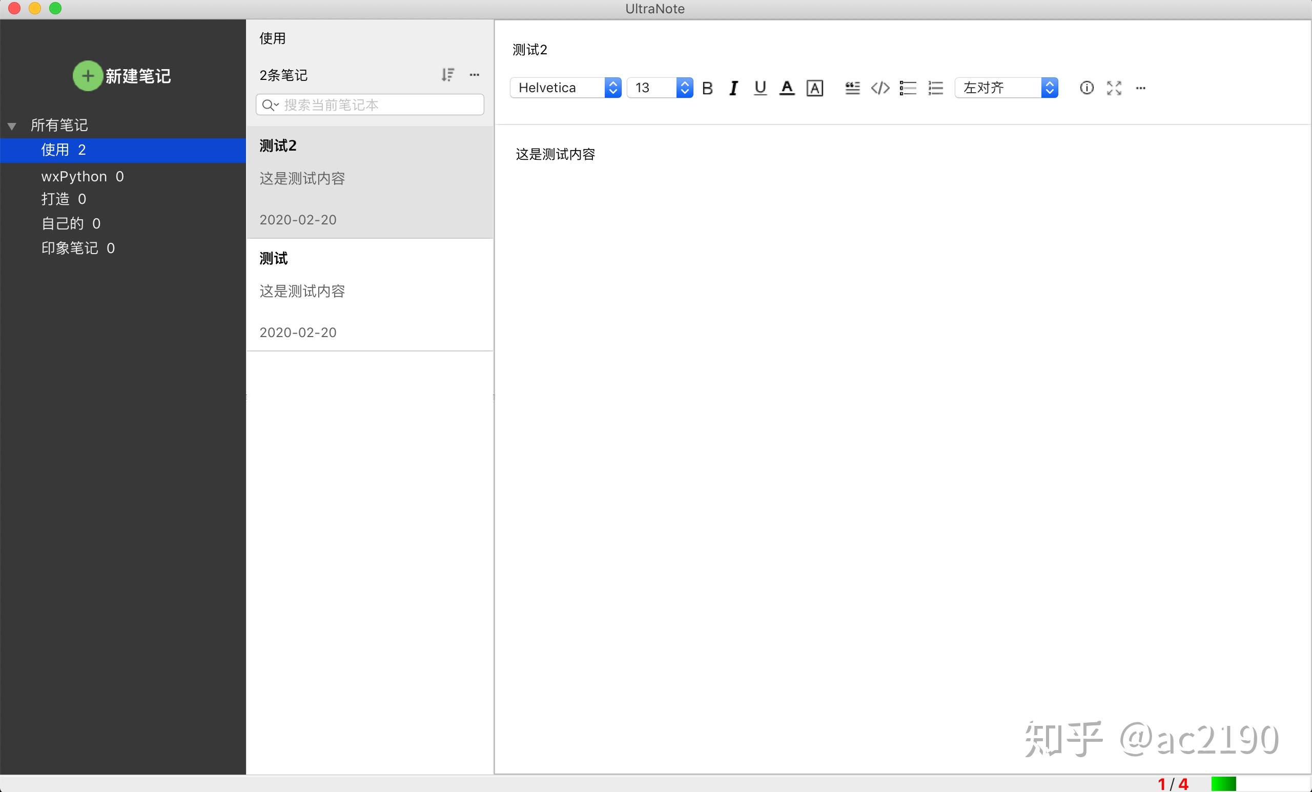
Task: Insert a code block
Action: (x=879, y=87)
